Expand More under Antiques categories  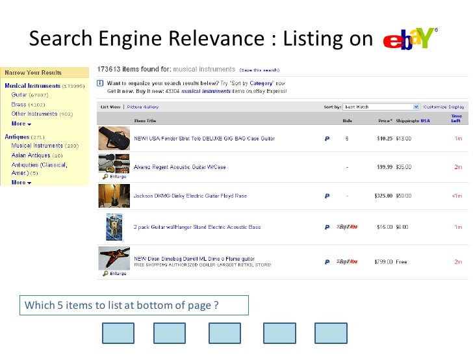coord(21,183)
